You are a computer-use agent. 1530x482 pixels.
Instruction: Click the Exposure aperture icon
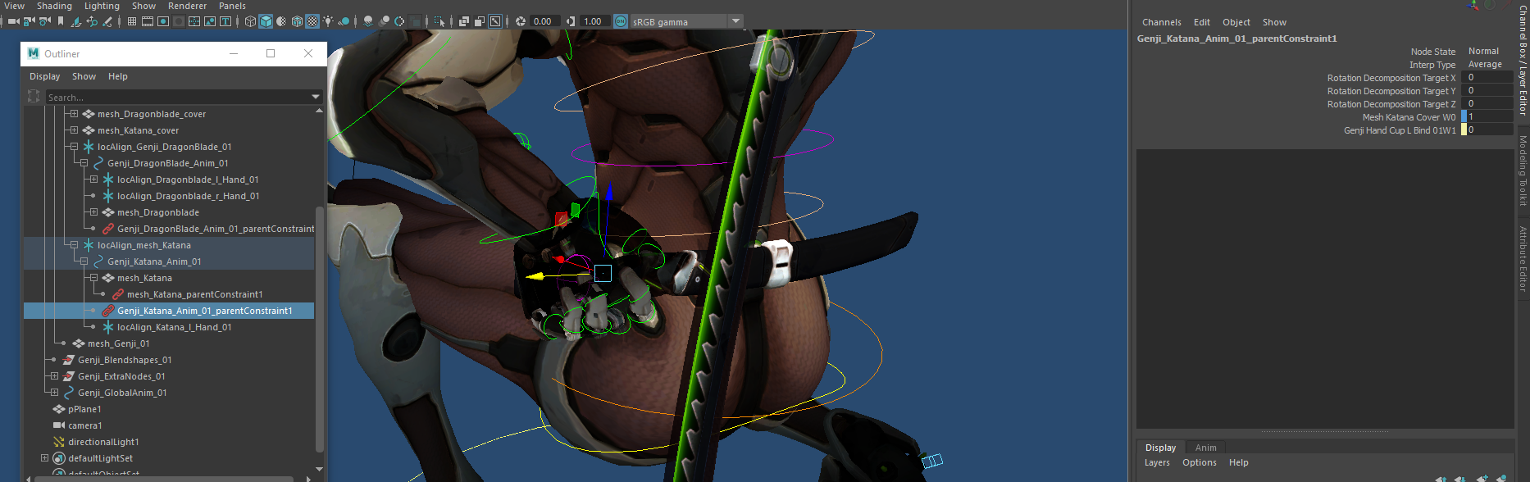coord(520,21)
